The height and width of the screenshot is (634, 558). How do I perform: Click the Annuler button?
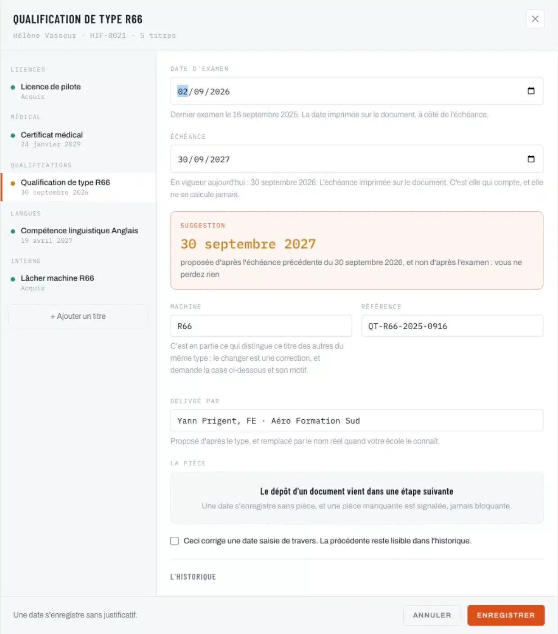tap(432, 615)
